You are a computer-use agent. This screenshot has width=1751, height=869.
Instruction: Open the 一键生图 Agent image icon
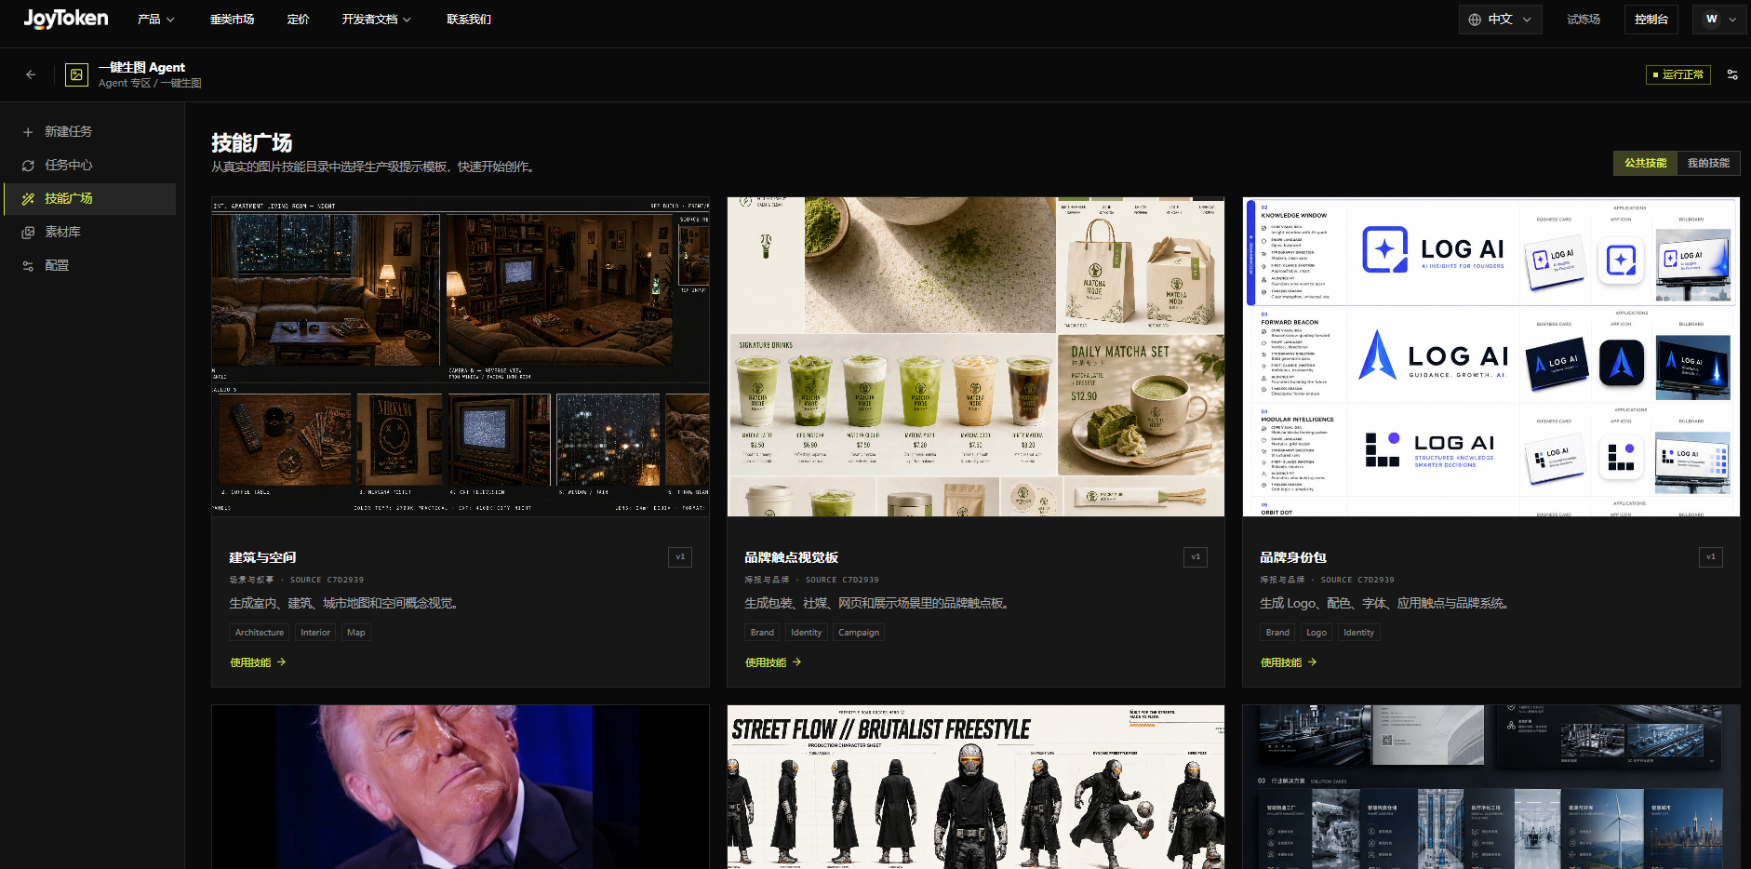pyautogui.click(x=76, y=74)
